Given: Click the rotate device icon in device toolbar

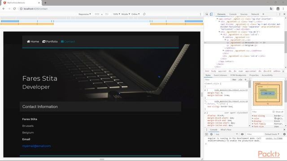Looking at the screenshot, I should [144, 14].
